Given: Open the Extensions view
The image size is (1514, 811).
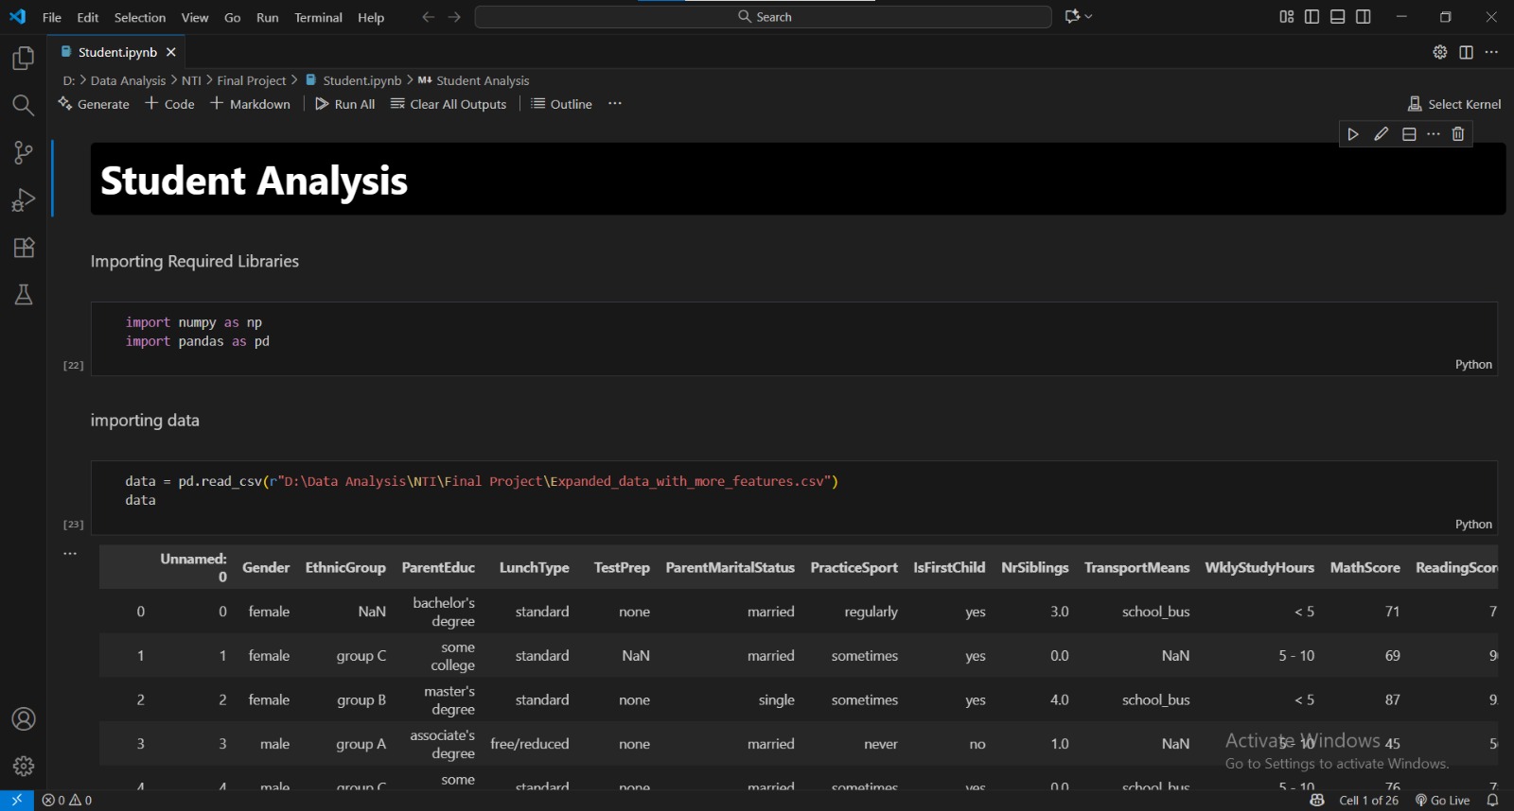Looking at the screenshot, I should click(x=24, y=248).
